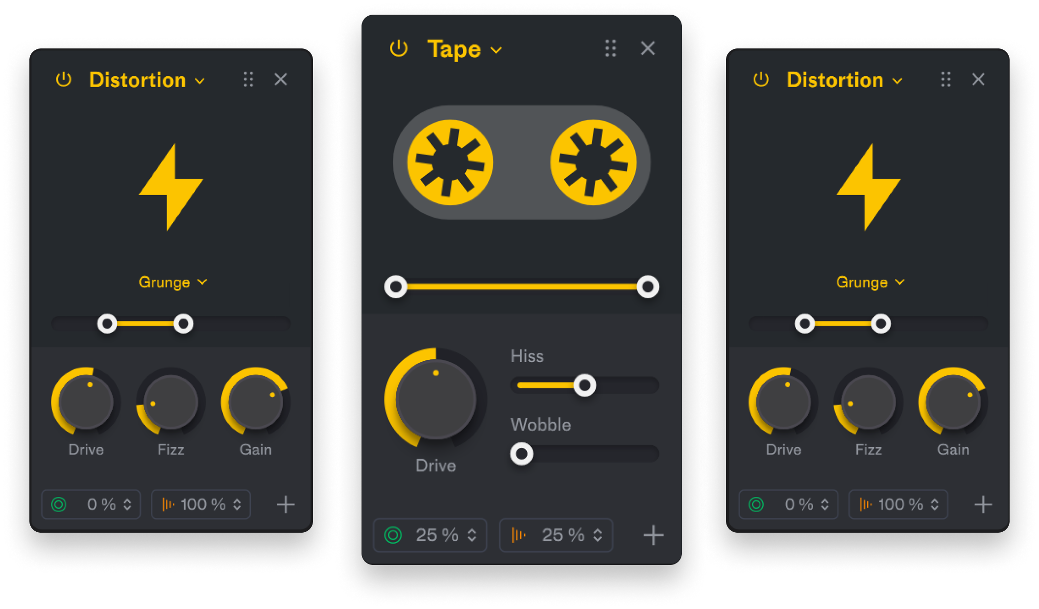Click the large Drive knob in Tape
1039x609 pixels.
[x=435, y=399]
